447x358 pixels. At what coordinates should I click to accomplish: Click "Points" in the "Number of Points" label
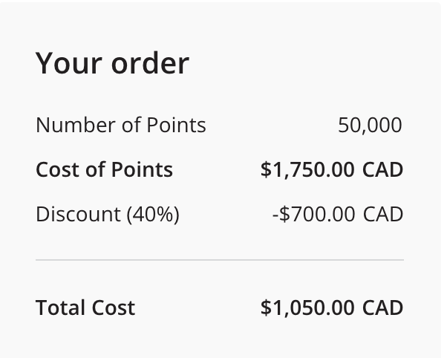176,125
